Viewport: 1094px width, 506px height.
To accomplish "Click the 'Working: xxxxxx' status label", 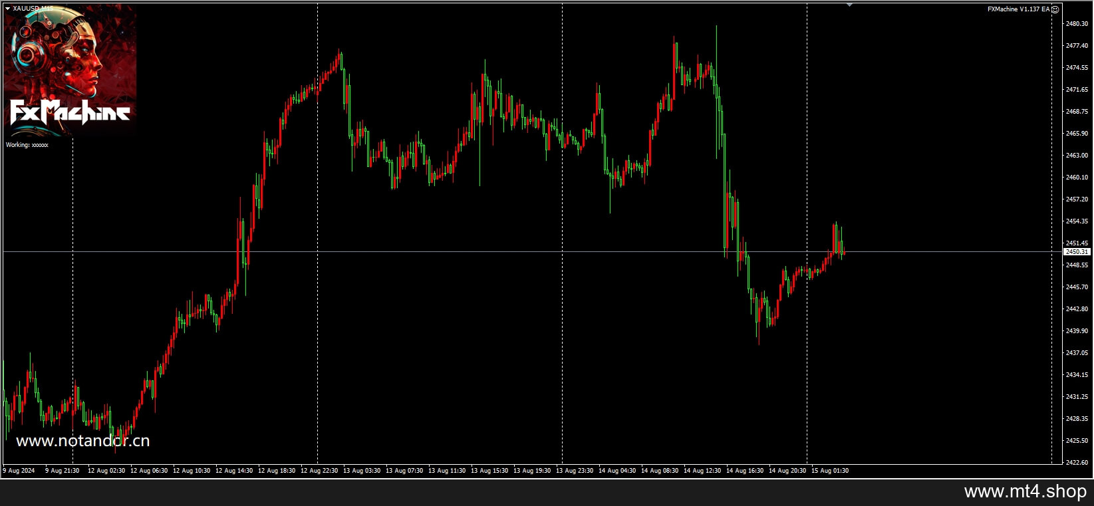I will click(x=27, y=144).
